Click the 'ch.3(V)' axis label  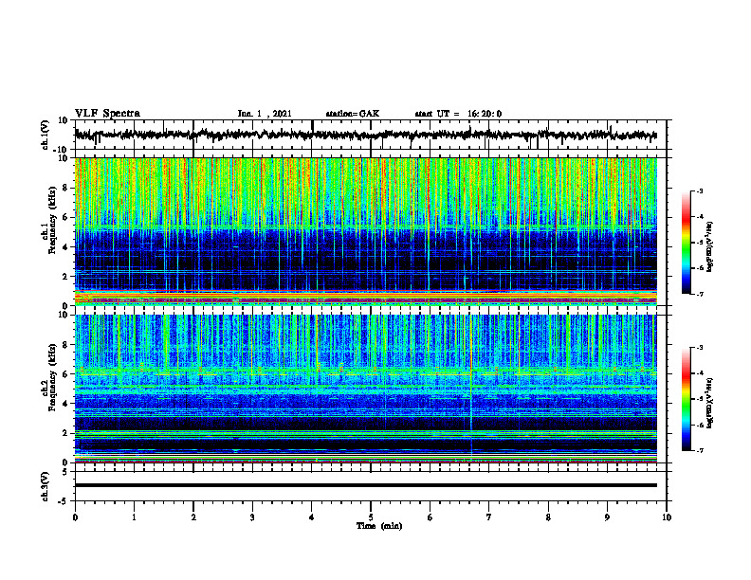[46, 486]
